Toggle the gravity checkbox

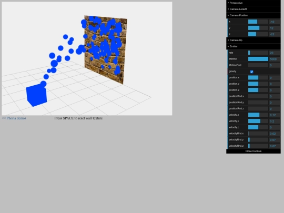tap(251, 72)
